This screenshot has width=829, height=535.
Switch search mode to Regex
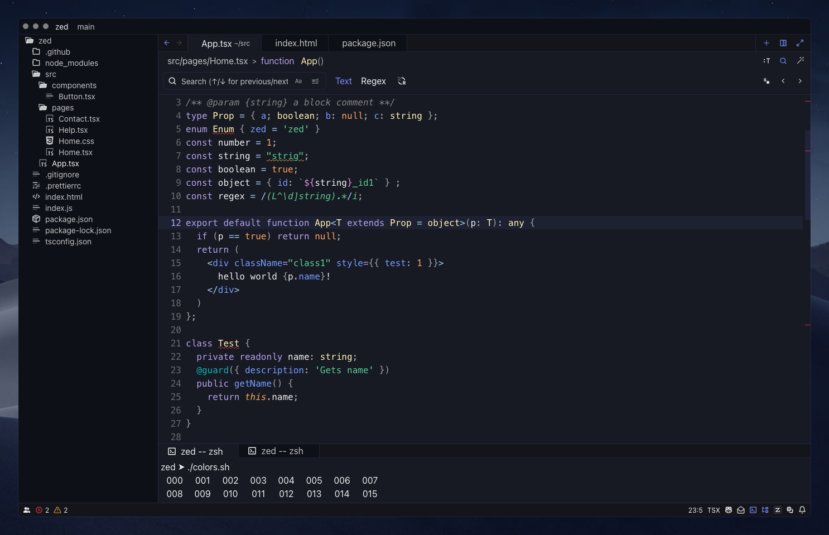point(373,81)
